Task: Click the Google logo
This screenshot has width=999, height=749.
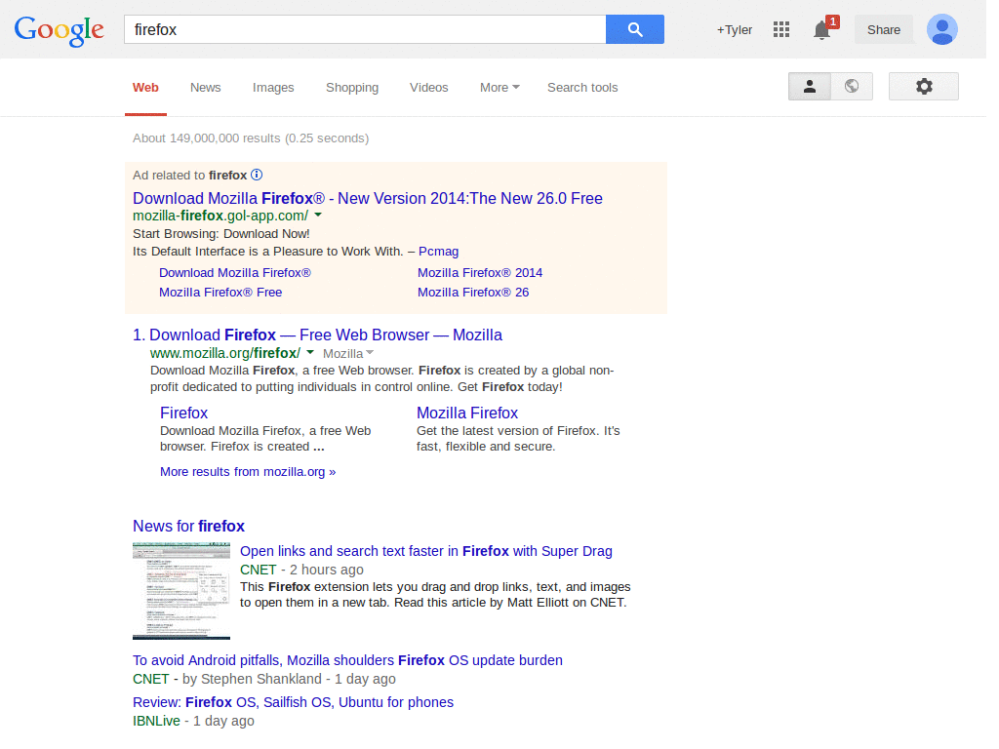Action: click(x=60, y=30)
